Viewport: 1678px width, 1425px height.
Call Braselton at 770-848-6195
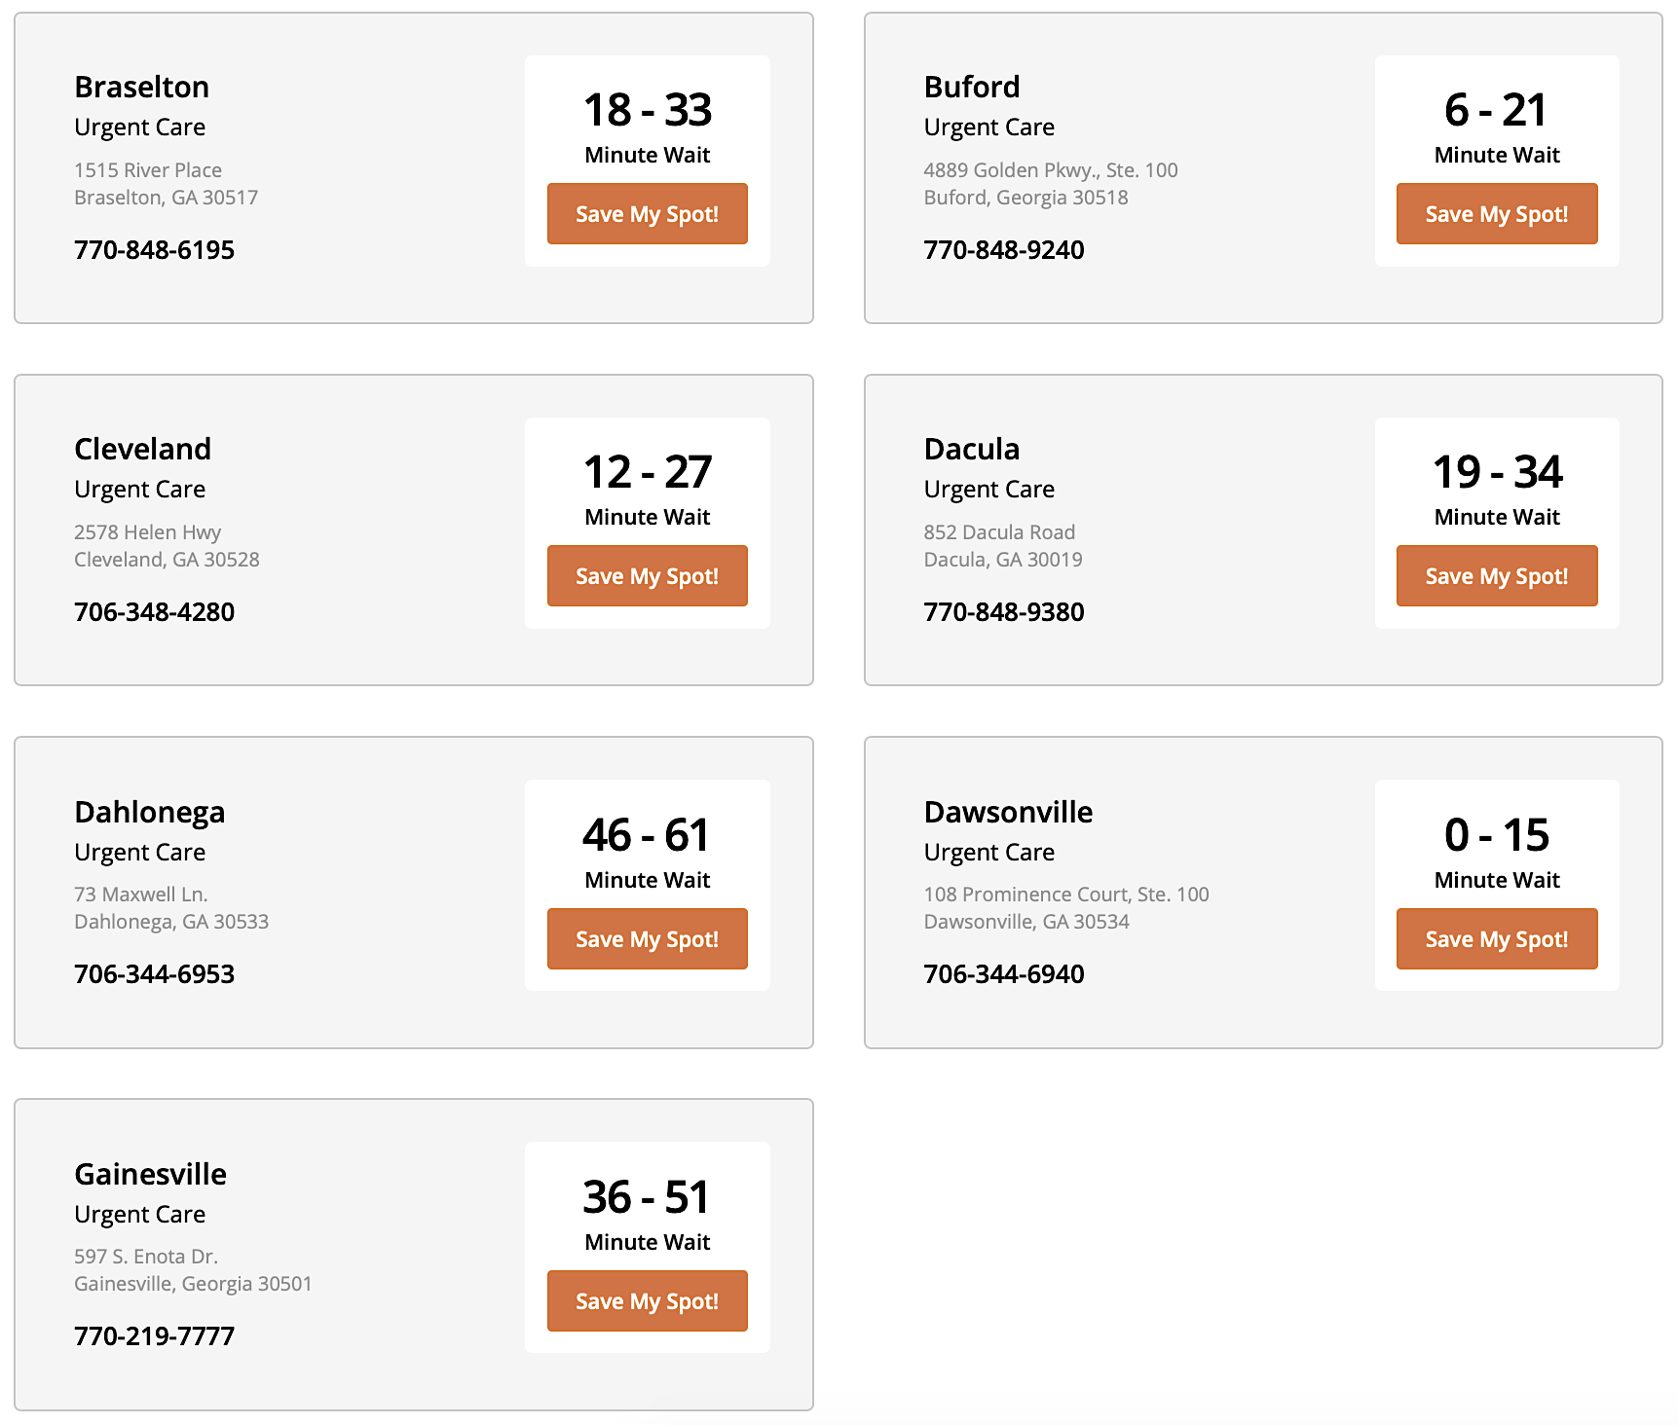pos(154,250)
